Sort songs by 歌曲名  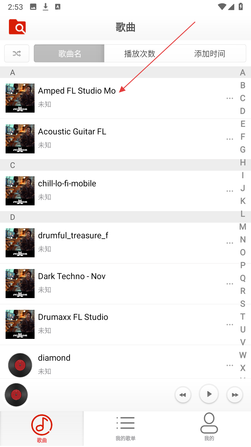[69, 53]
